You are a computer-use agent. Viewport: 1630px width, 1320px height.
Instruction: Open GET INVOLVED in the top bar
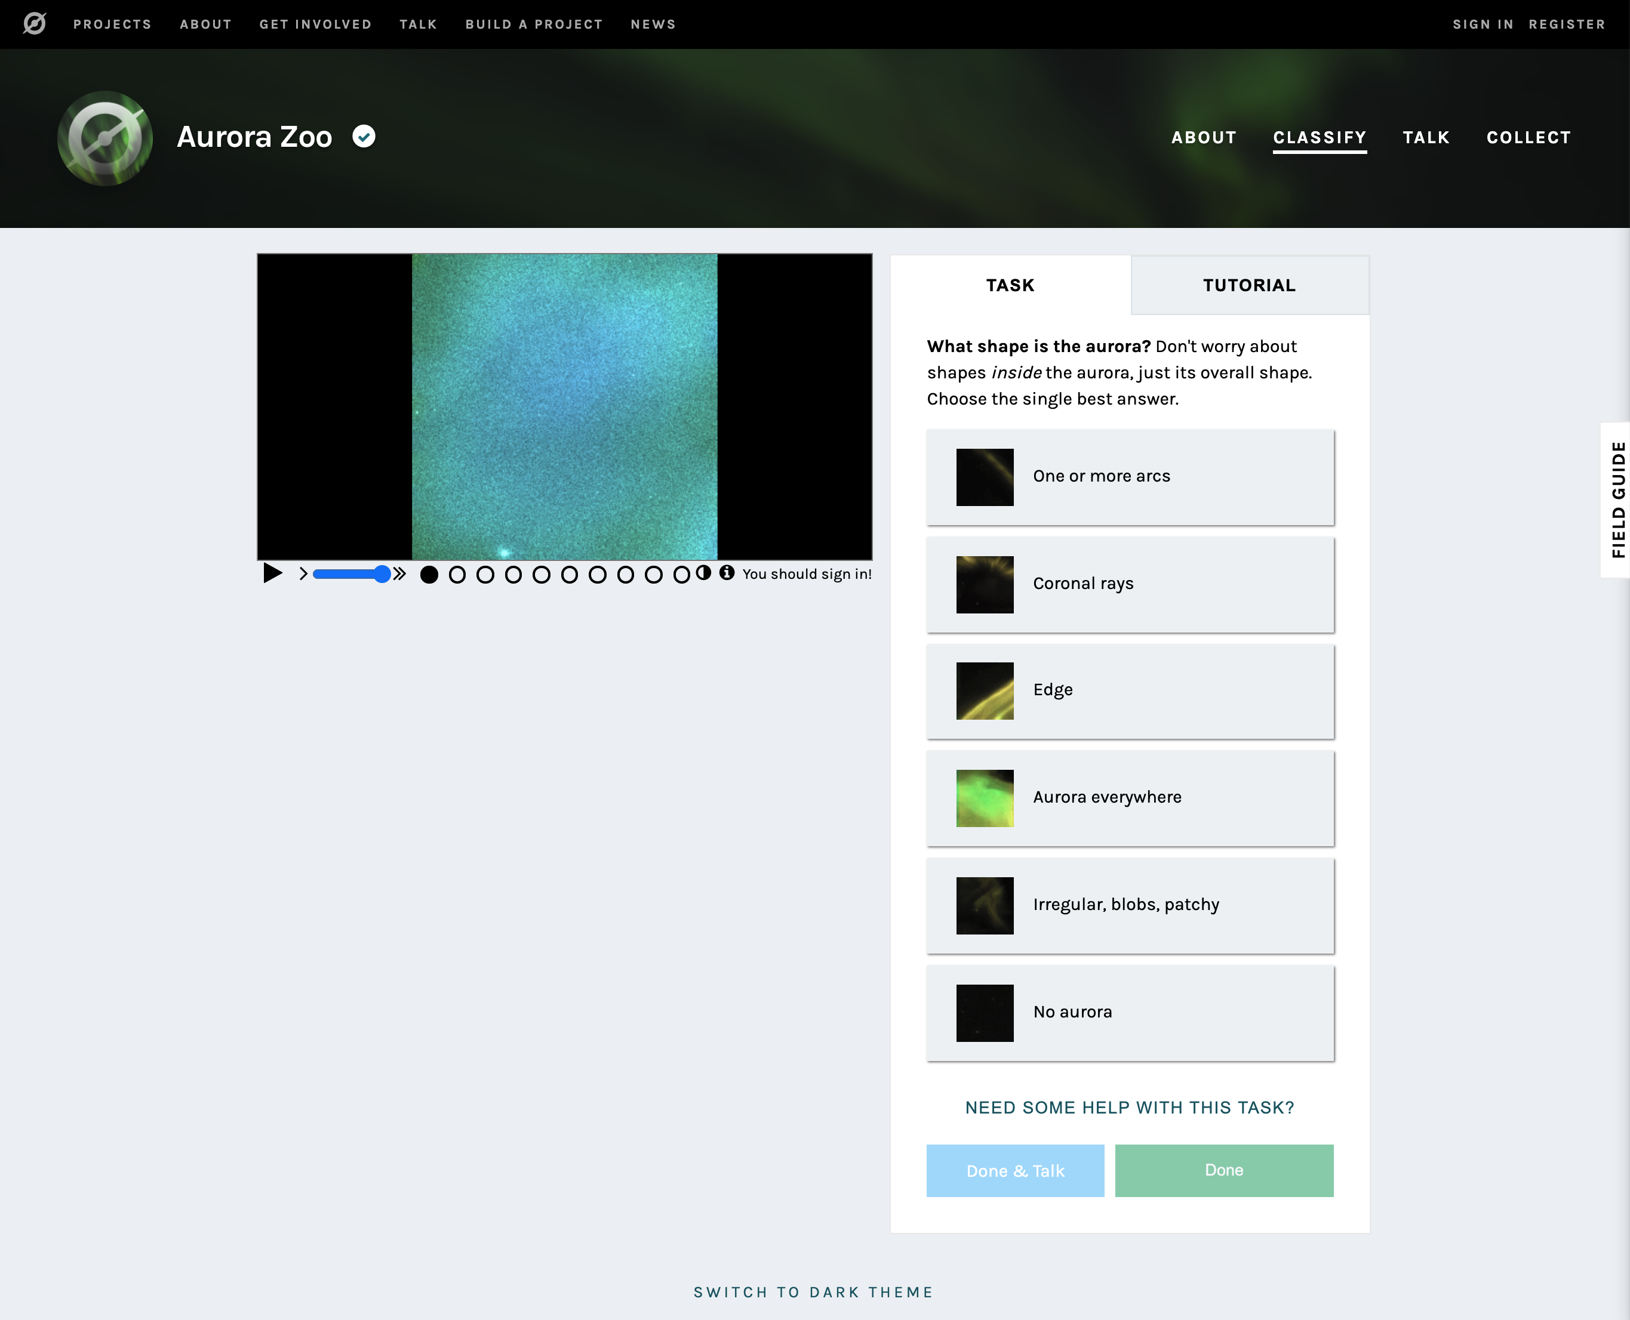[x=316, y=24]
